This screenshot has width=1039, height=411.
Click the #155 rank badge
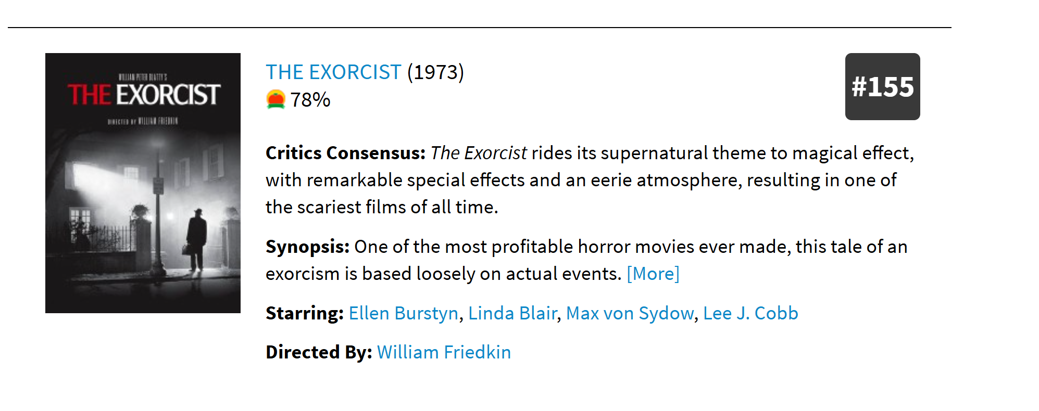(x=882, y=86)
